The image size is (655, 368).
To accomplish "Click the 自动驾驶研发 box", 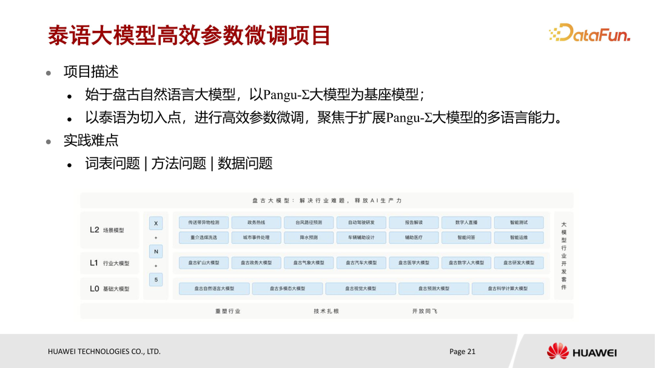I will pos(361,223).
